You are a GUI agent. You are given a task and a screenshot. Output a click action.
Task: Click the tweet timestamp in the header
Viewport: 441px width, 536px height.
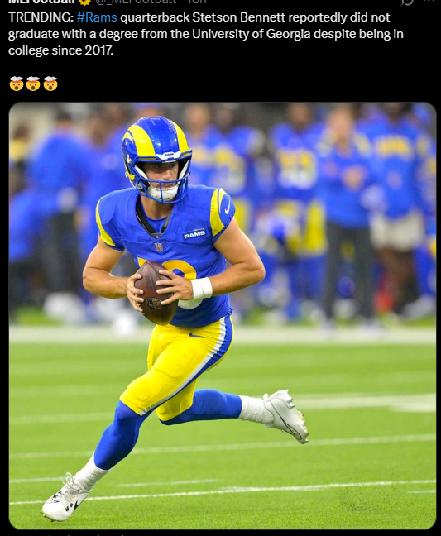(197, 2)
